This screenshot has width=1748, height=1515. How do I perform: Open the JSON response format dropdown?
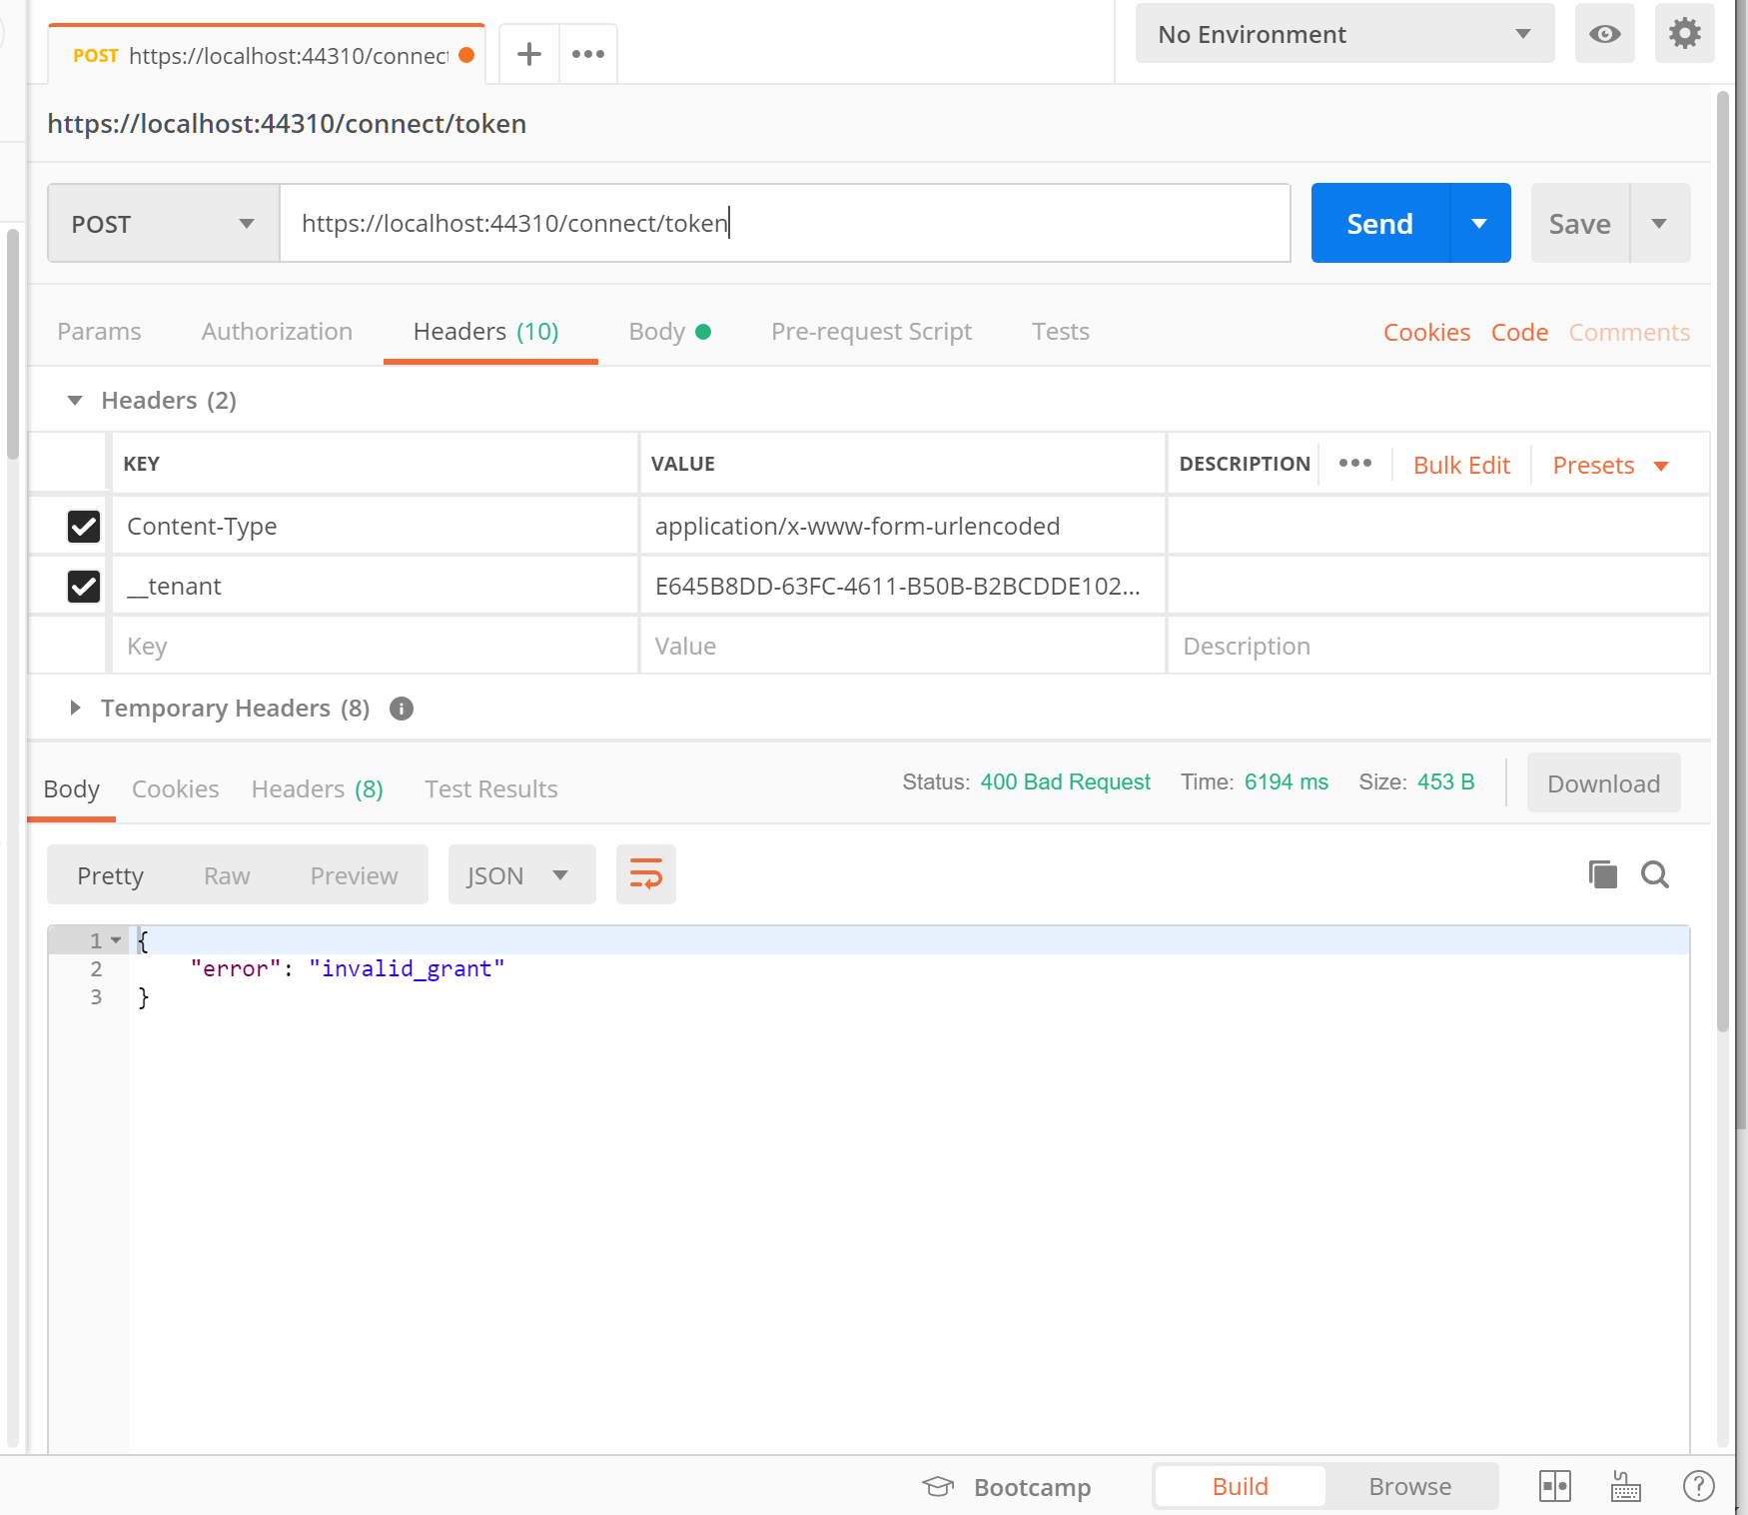click(521, 873)
